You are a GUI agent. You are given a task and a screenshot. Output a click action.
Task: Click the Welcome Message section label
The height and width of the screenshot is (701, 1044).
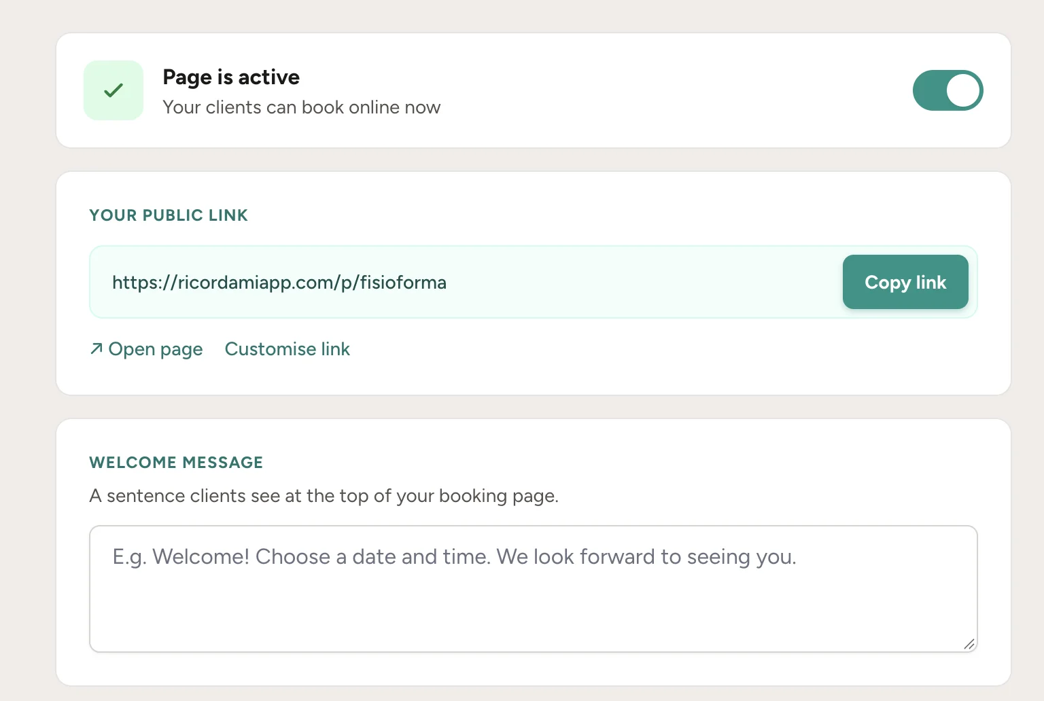pyautogui.click(x=176, y=463)
